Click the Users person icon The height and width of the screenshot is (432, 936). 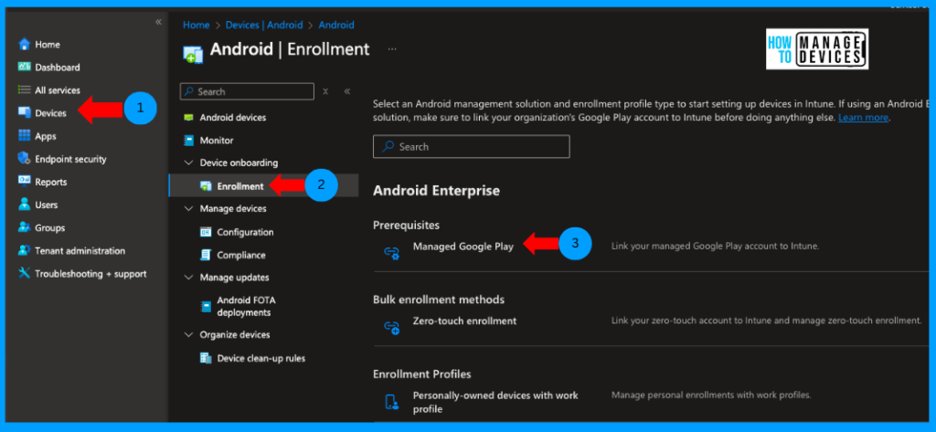24,205
